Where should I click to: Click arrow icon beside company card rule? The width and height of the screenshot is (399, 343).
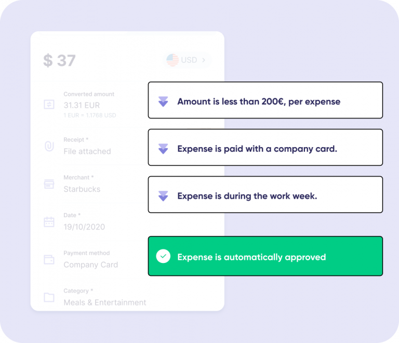[163, 149]
